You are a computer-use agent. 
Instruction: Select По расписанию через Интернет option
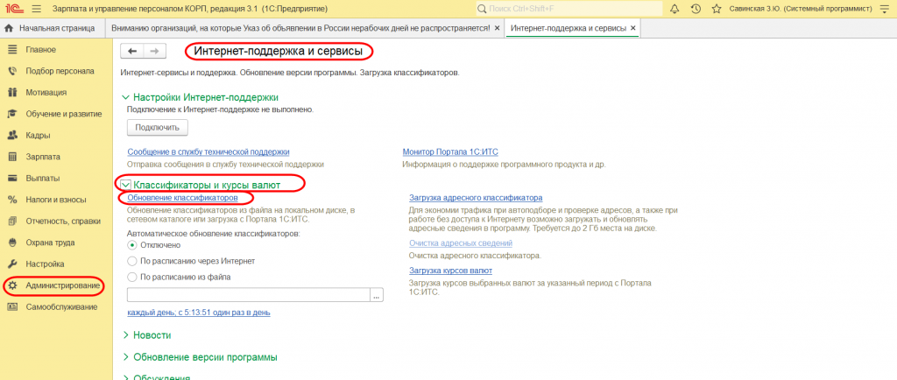pyautogui.click(x=133, y=261)
